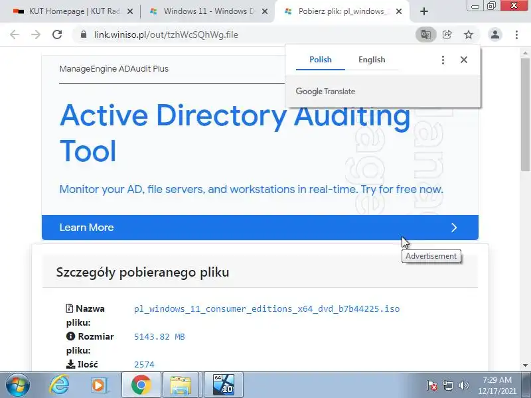Select the Pobierz plik tab
531x398 pixels.
341,11
